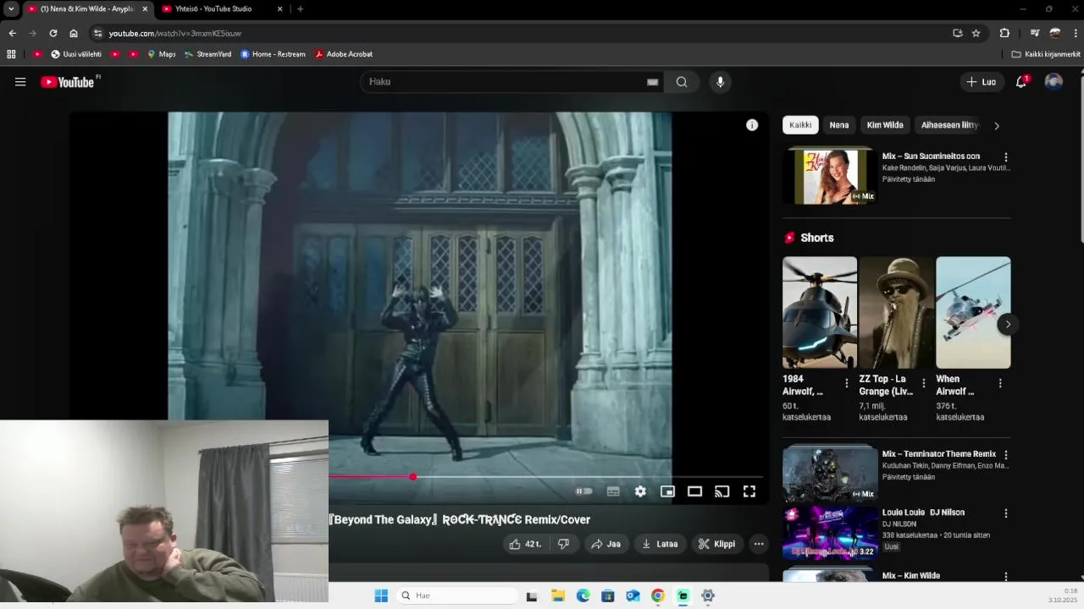
Task: Open File Explorer from the taskbar
Action: tap(558, 595)
